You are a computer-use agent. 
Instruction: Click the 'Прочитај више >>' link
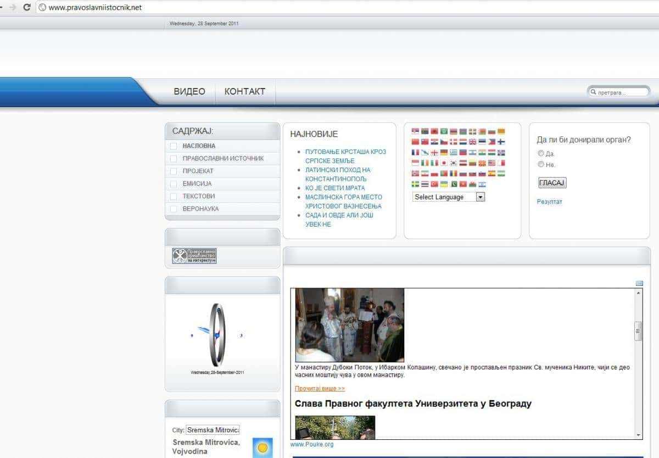pyautogui.click(x=320, y=389)
